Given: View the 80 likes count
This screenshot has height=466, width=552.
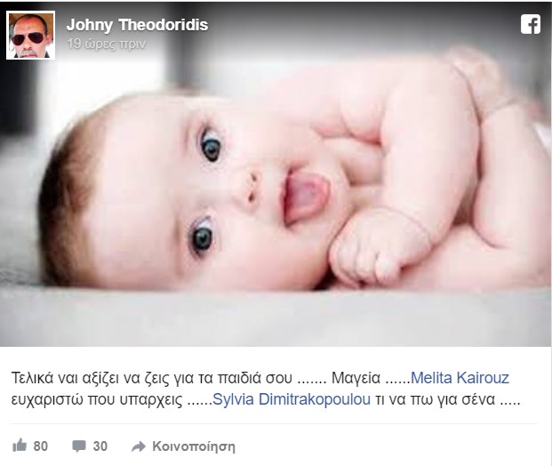Looking at the screenshot, I should (x=41, y=446).
